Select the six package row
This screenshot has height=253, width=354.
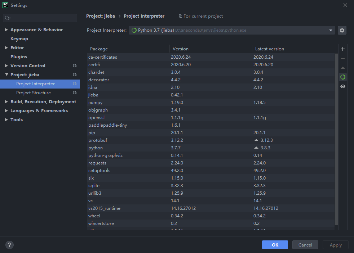pos(211,178)
